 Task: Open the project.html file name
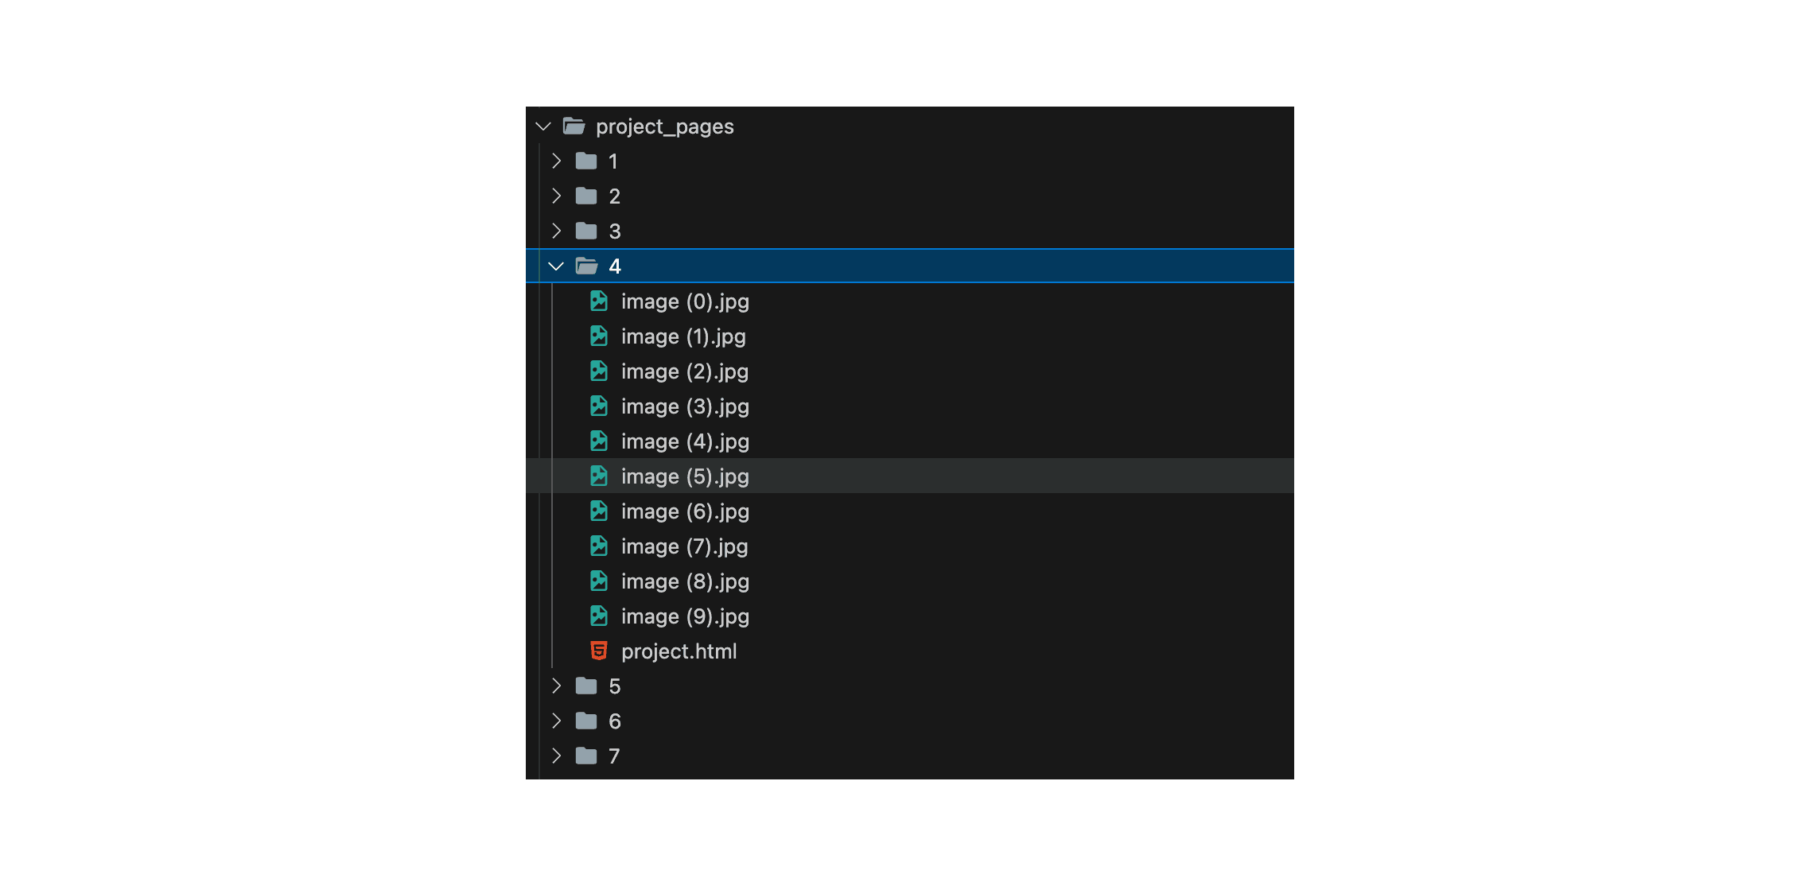click(x=679, y=651)
